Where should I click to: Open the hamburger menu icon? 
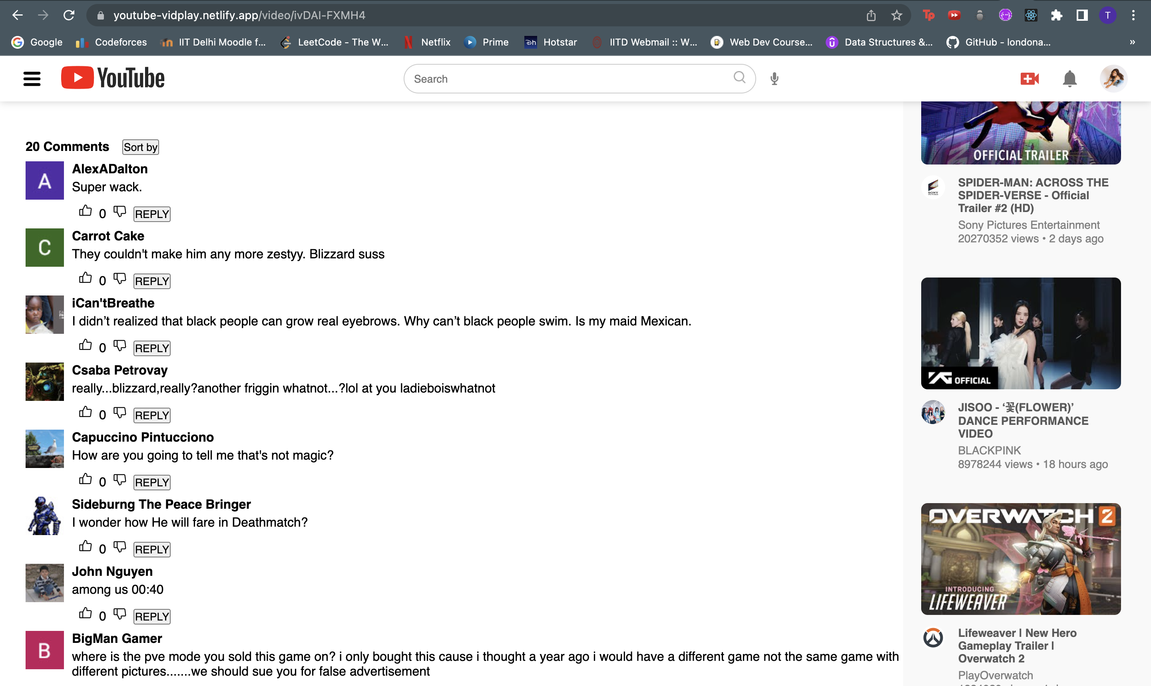pyautogui.click(x=32, y=79)
